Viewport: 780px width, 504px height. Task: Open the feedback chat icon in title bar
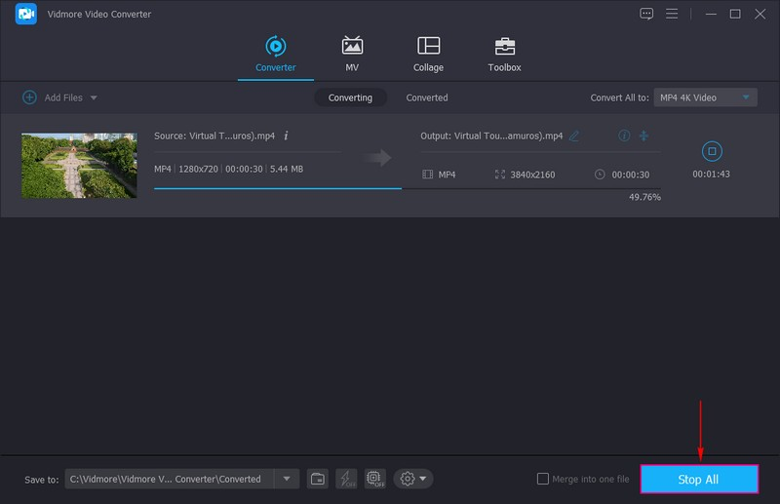[645, 14]
